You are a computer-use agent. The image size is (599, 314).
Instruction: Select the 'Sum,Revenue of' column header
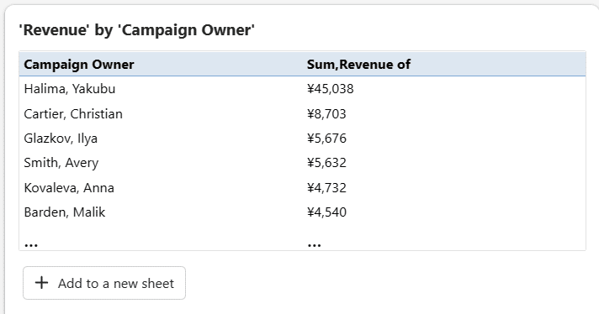click(x=358, y=65)
